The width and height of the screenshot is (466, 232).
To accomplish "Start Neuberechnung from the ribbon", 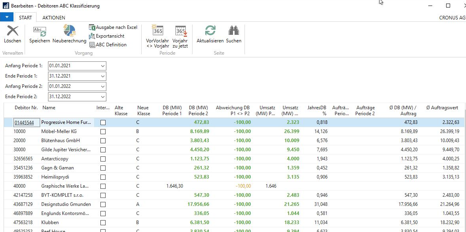I will coord(69,32).
